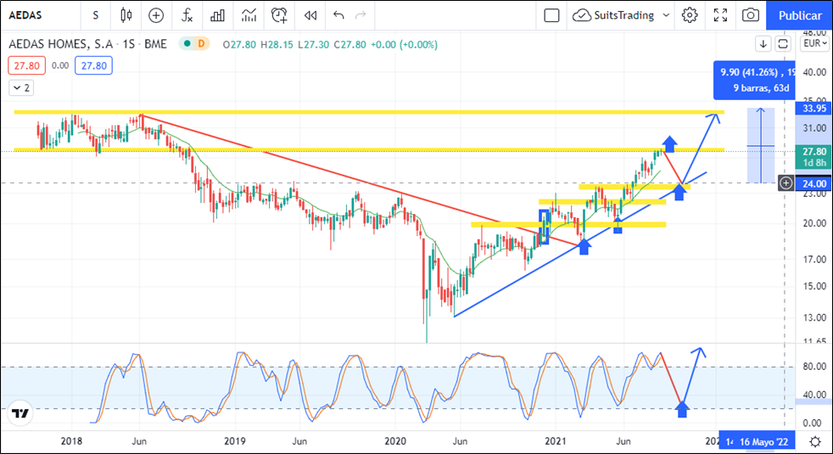This screenshot has width=833, height=454.
Task: Expand the EUR currency dropdown
Action: (x=814, y=43)
